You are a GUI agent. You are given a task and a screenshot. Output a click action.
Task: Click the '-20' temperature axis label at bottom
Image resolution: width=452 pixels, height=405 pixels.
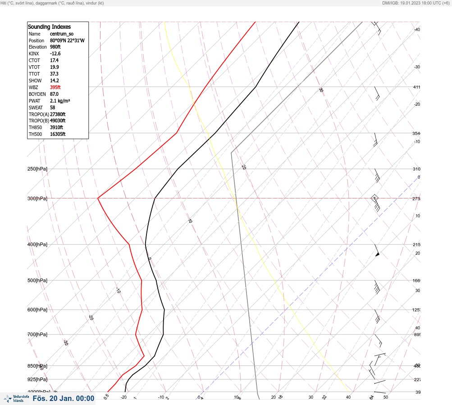(123, 397)
